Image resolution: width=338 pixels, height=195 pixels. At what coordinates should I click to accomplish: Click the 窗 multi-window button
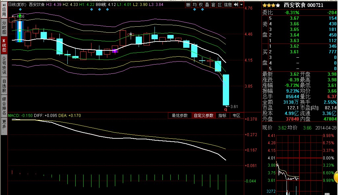[x=214, y=5]
